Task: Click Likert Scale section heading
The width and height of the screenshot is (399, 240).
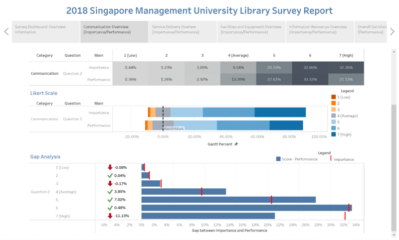Action: pos(44,93)
